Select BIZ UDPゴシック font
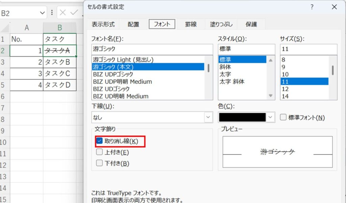Image resolution: width=346 pixels, height=203 pixels. (x=148, y=74)
